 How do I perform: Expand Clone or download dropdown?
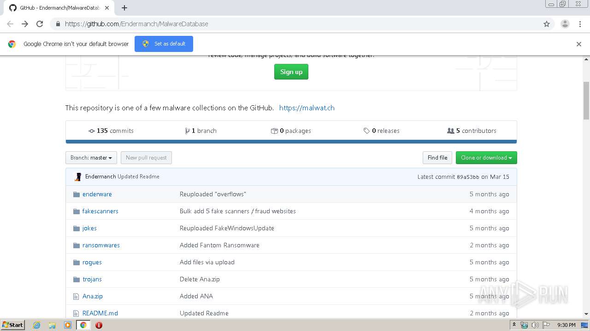coord(486,158)
